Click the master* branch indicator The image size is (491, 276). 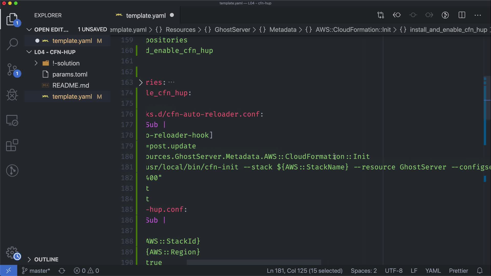[36, 271]
